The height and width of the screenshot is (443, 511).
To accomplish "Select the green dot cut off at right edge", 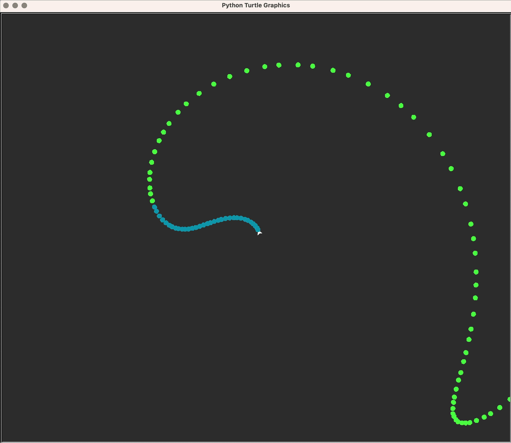I will pyautogui.click(x=509, y=399).
